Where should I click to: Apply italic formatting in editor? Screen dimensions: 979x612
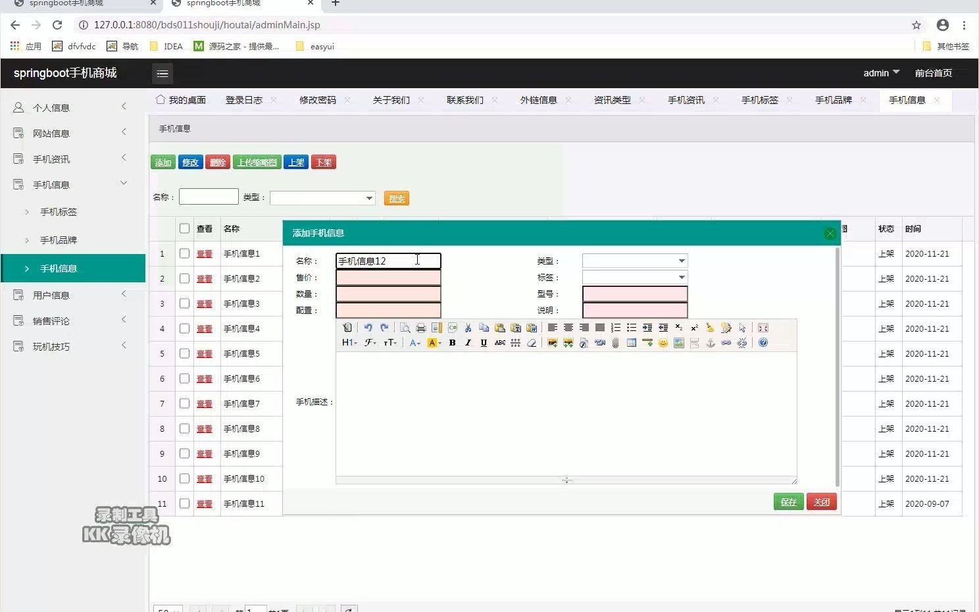pos(468,343)
